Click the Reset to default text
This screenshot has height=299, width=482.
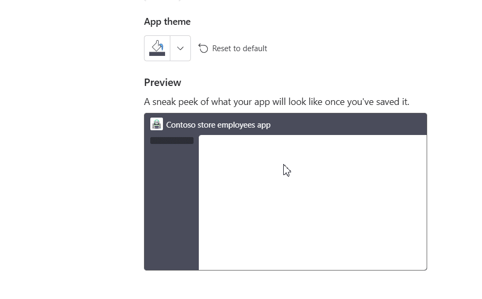tap(239, 49)
